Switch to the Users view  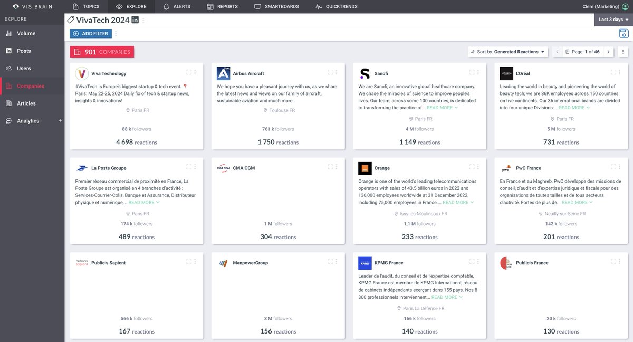(21, 68)
